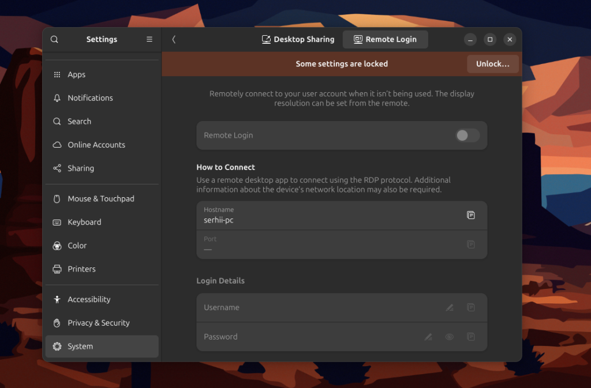Screen dimensions: 591x388
Task: Click the Unlock… button
Action: click(493, 64)
